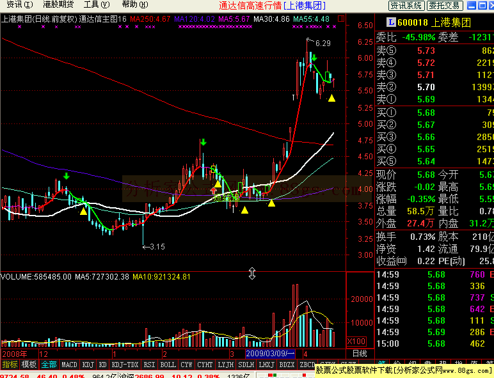494x378 pixels.
Task: Click the highlighted 2009/03/09/一 date marker
Action: [270, 354]
